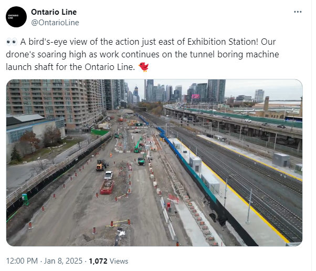The image size is (316, 271).
Task: Click the @OntarioLine handle
Action: pyautogui.click(x=55, y=22)
